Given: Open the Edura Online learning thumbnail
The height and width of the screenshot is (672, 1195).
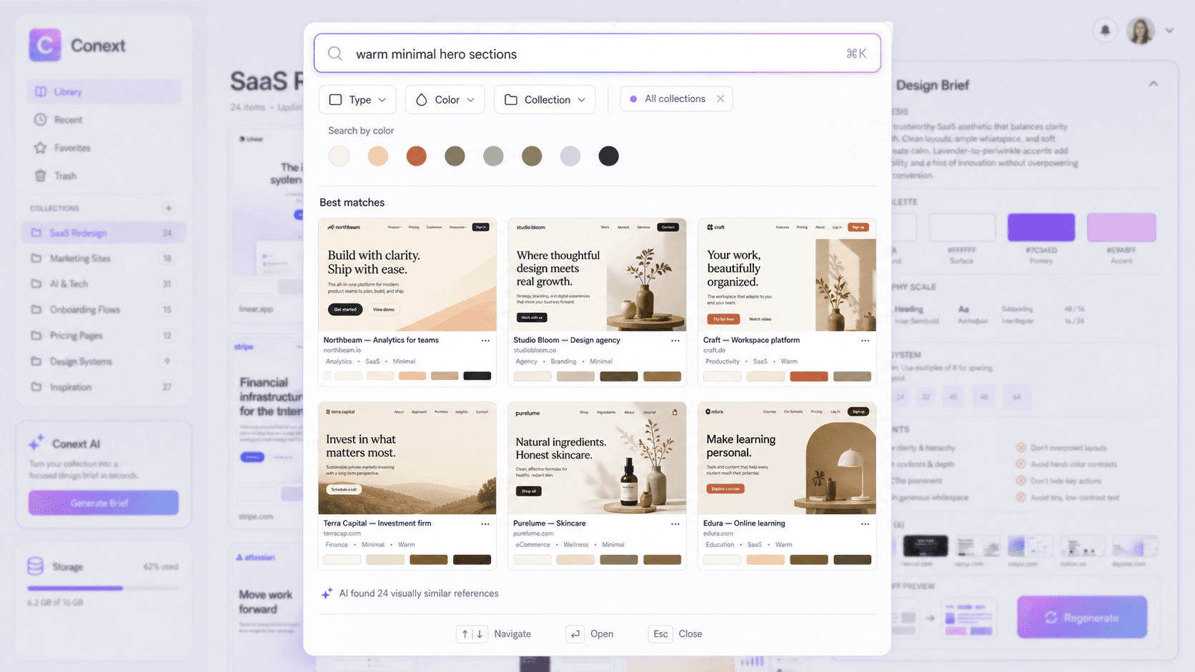Looking at the screenshot, I should click(787, 458).
